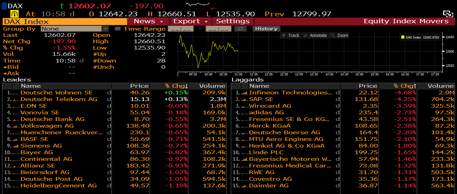Image resolution: width=457 pixels, height=194 pixels.
Task: Select Beiersdorf AG in Leaders
Action: pyautogui.click(x=114, y=172)
